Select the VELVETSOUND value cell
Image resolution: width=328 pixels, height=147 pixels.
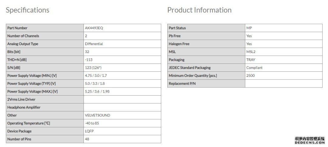(97, 115)
